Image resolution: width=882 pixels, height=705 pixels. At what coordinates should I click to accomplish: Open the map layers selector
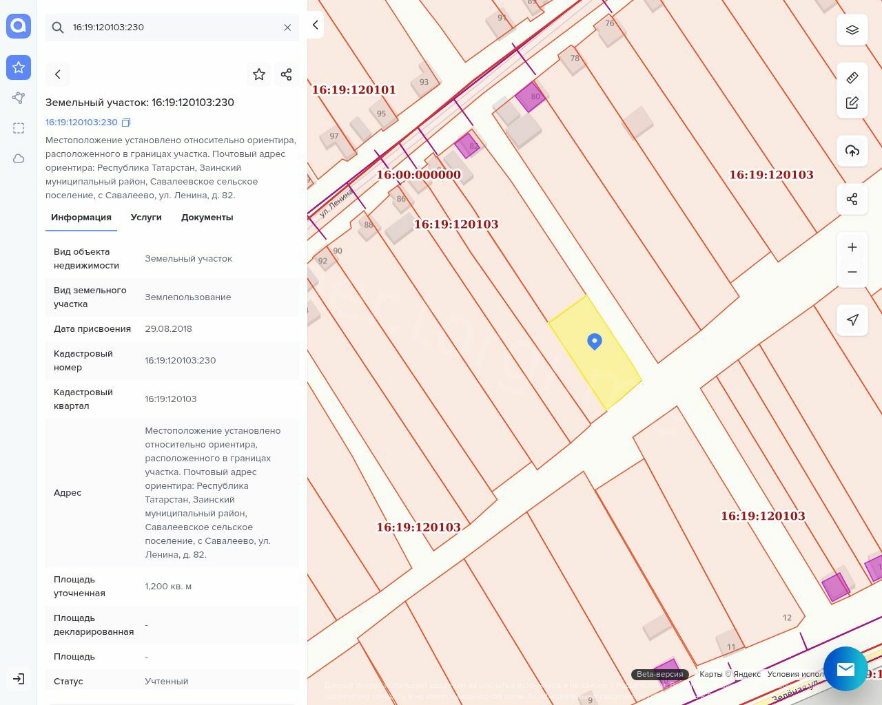coord(852,30)
